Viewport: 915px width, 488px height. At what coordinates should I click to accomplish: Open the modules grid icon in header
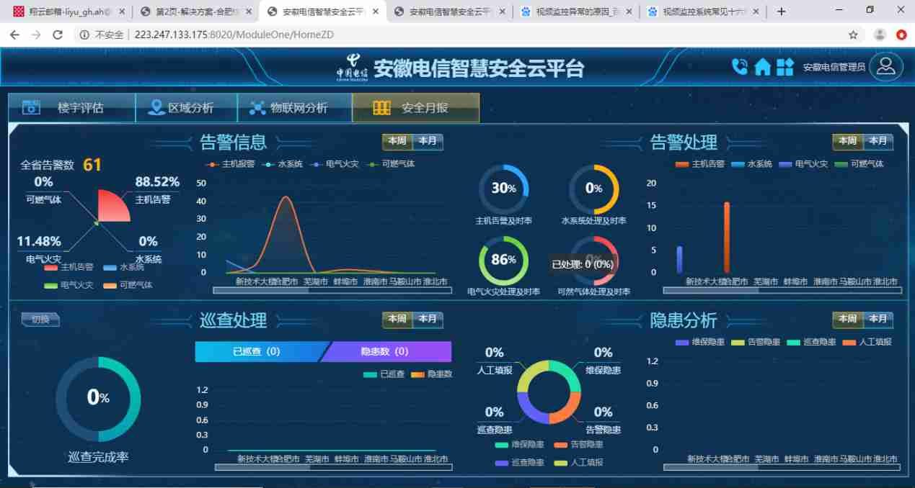pos(784,67)
